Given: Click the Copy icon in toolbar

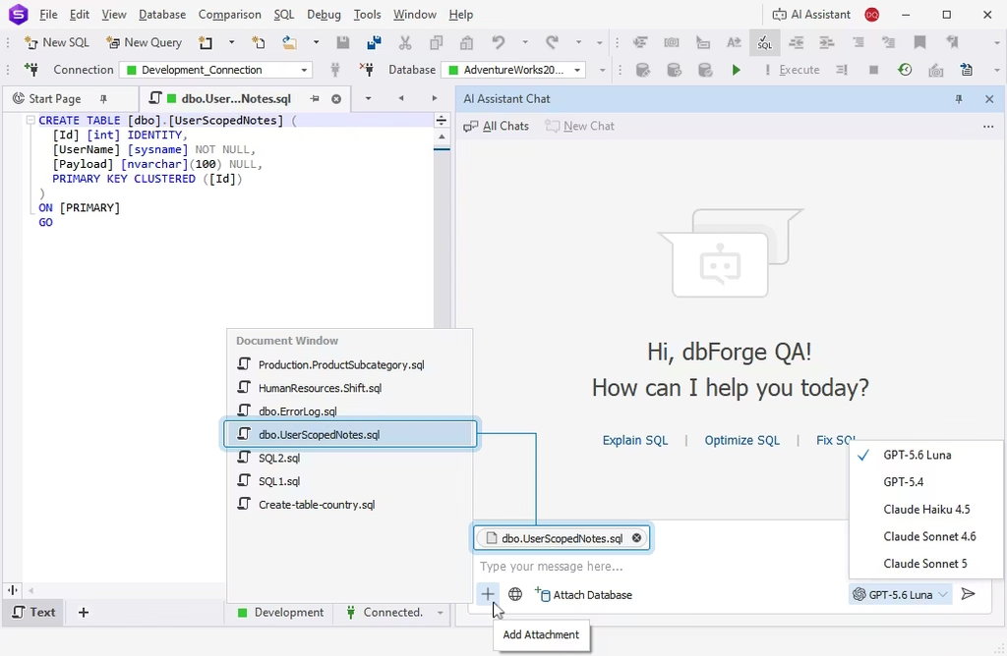Looking at the screenshot, I should coord(436,42).
